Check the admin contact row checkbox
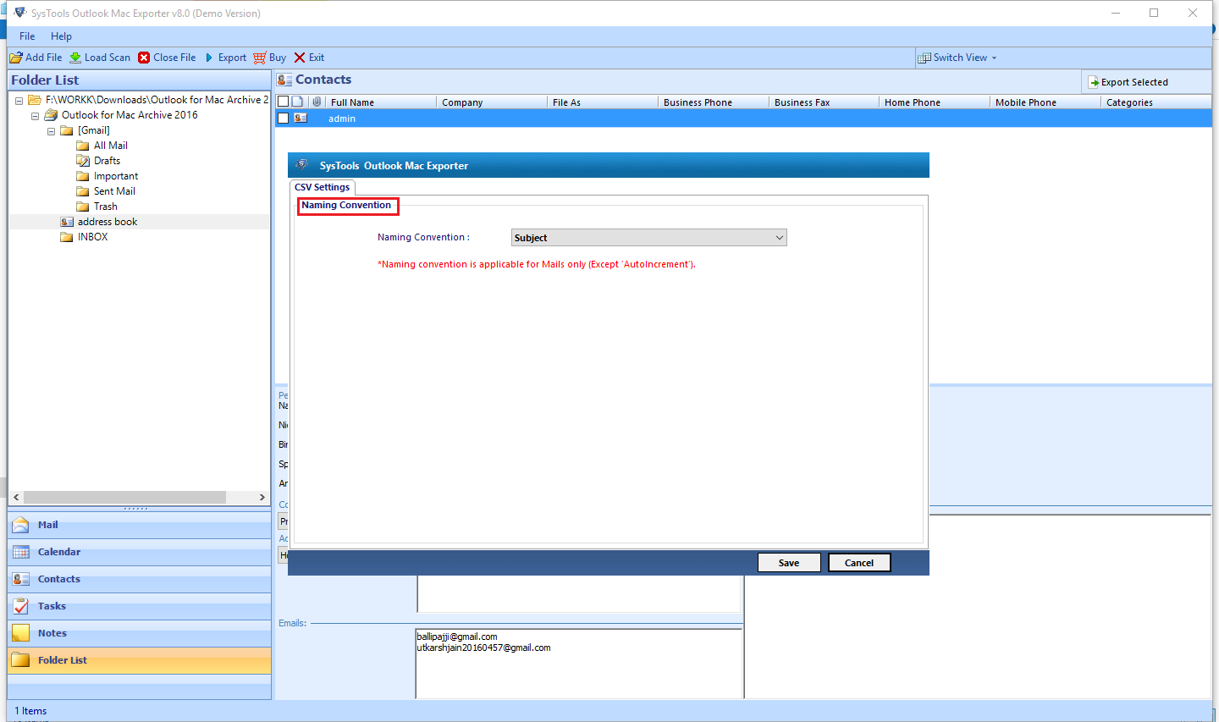Screen dimensions: 1219x722 click(x=284, y=118)
